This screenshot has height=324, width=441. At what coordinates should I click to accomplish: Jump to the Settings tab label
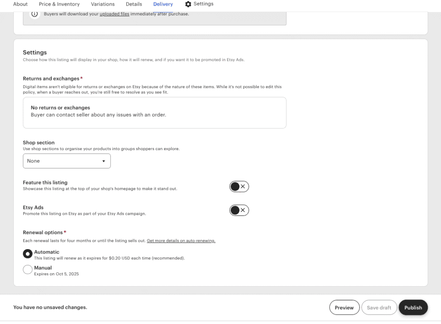[x=203, y=4]
